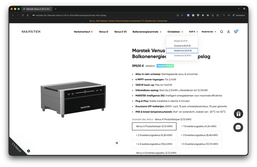The height and width of the screenshot is (167, 257).
Task: Open the Venus D menu item
Action: [x=103, y=31]
